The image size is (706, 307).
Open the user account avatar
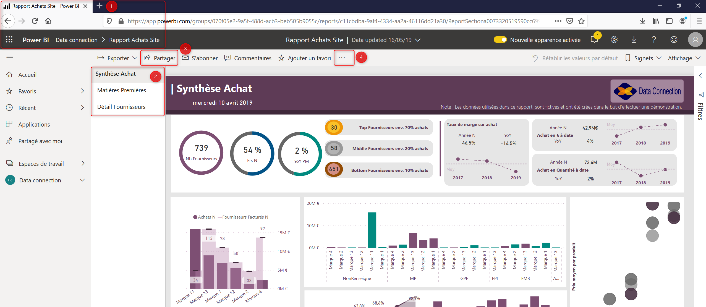point(695,40)
